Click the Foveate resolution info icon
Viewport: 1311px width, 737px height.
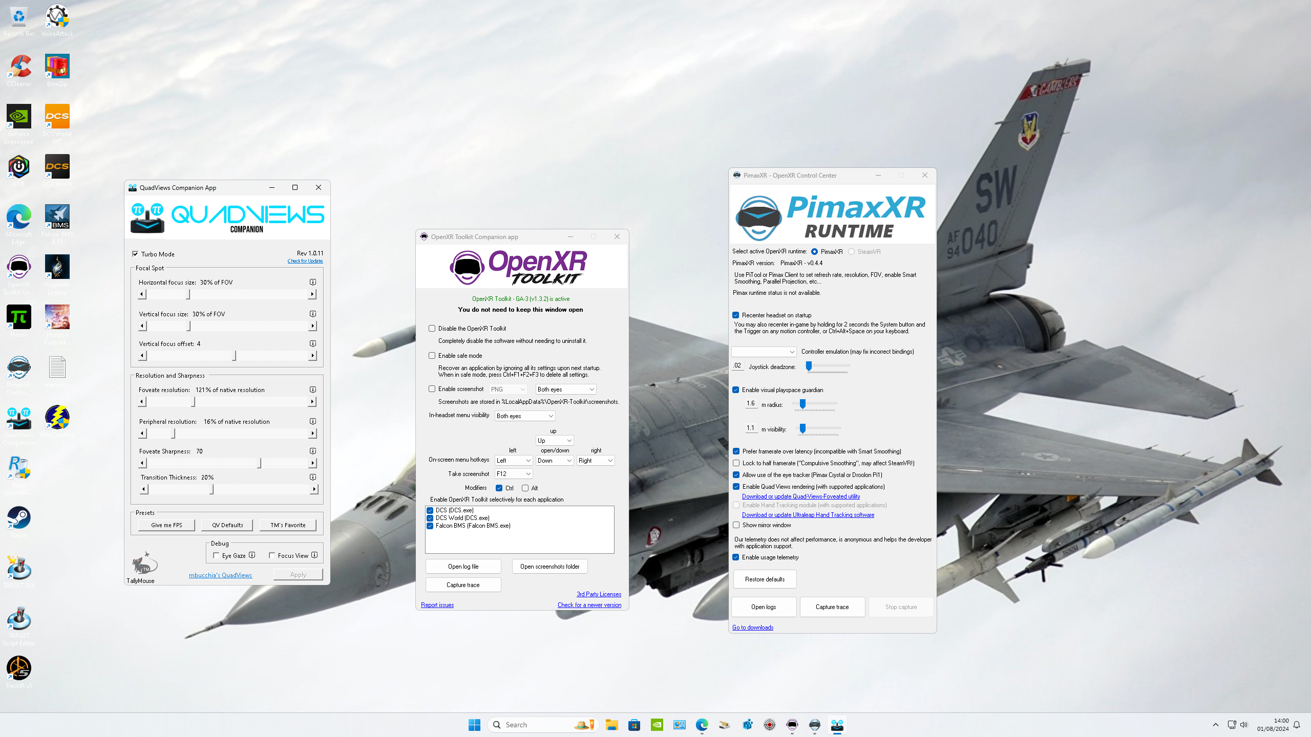[x=313, y=389]
